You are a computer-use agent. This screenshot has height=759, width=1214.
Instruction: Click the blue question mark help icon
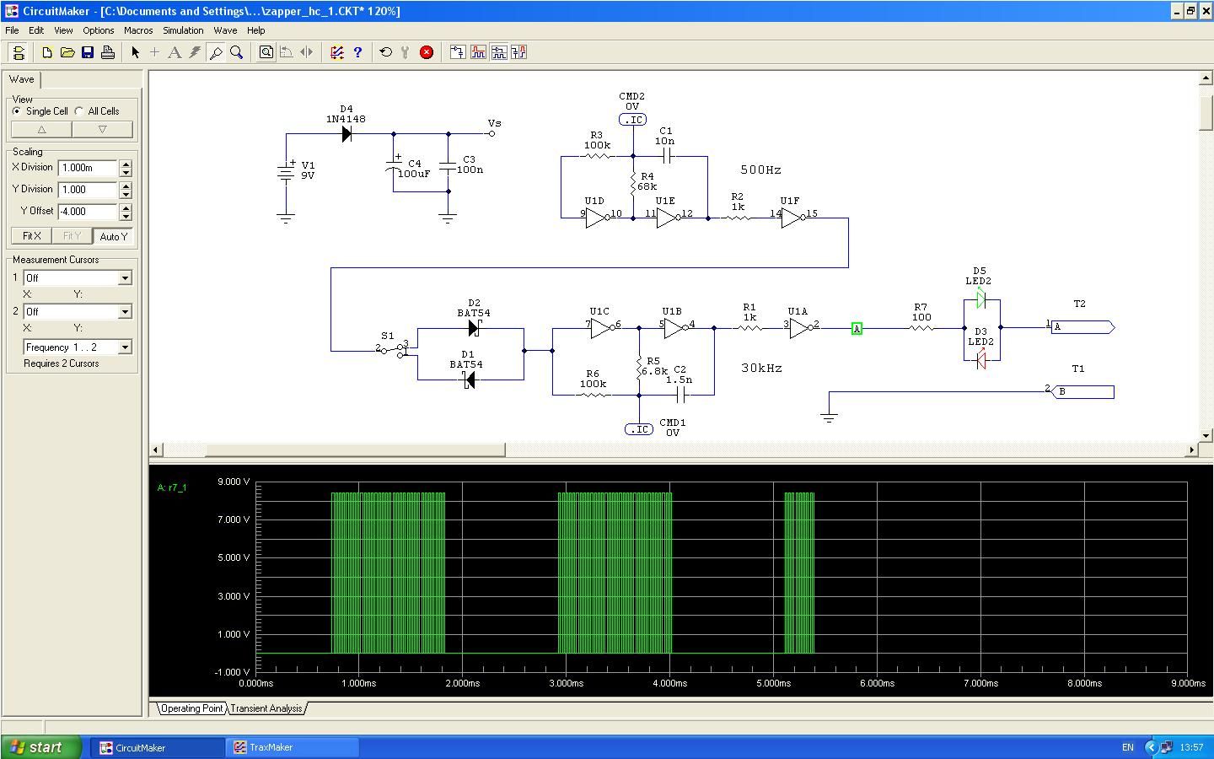357,52
